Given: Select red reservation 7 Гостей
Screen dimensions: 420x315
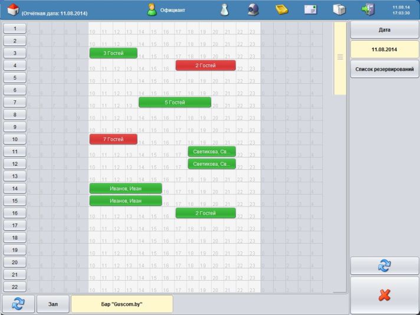Looking at the screenshot, I should click(113, 139).
